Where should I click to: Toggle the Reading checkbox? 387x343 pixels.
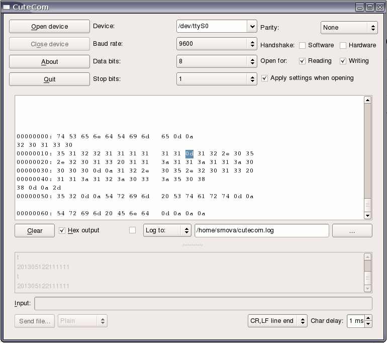[302, 61]
